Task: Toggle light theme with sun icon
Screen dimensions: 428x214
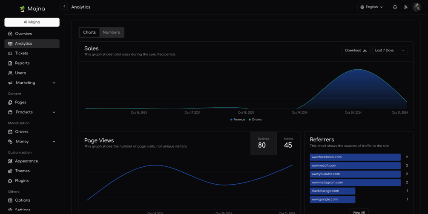Action: click(x=405, y=7)
